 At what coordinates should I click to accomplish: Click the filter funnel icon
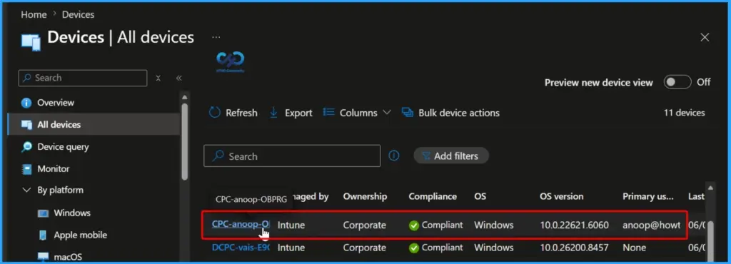[x=425, y=156]
